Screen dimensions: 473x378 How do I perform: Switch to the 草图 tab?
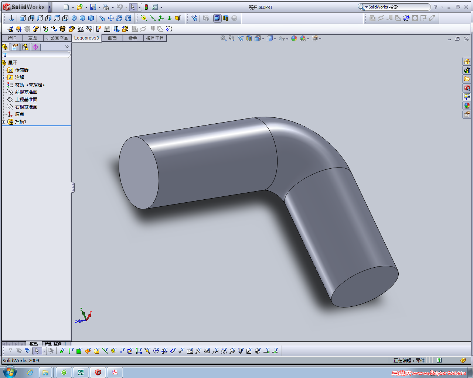click(x=33, y=38)
